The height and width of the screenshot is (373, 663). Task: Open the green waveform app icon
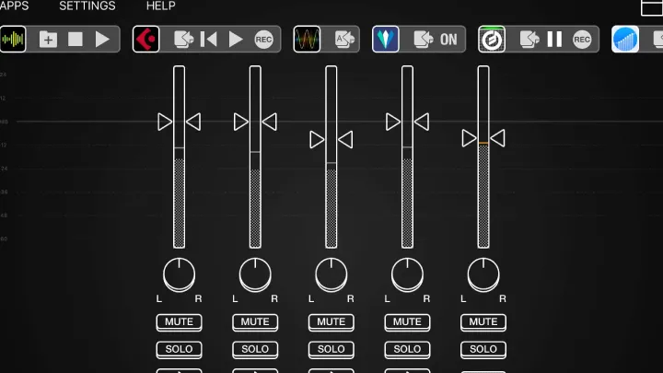13,40
